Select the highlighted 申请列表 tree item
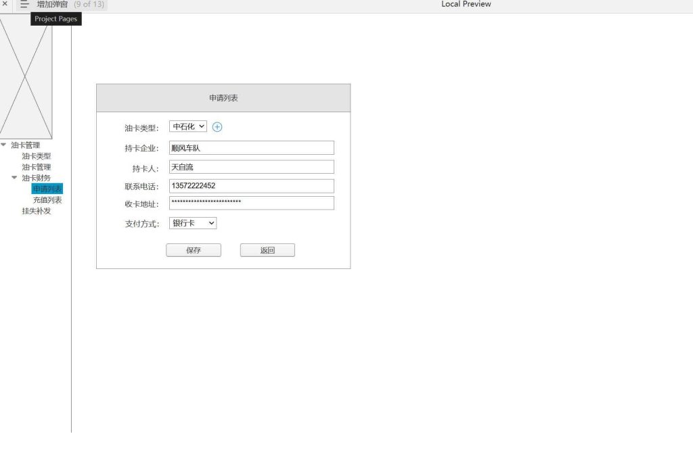Screen dimensions: 693x455 (47, 189)
